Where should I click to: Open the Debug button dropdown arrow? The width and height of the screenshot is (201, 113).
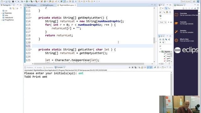coord(24,1)
